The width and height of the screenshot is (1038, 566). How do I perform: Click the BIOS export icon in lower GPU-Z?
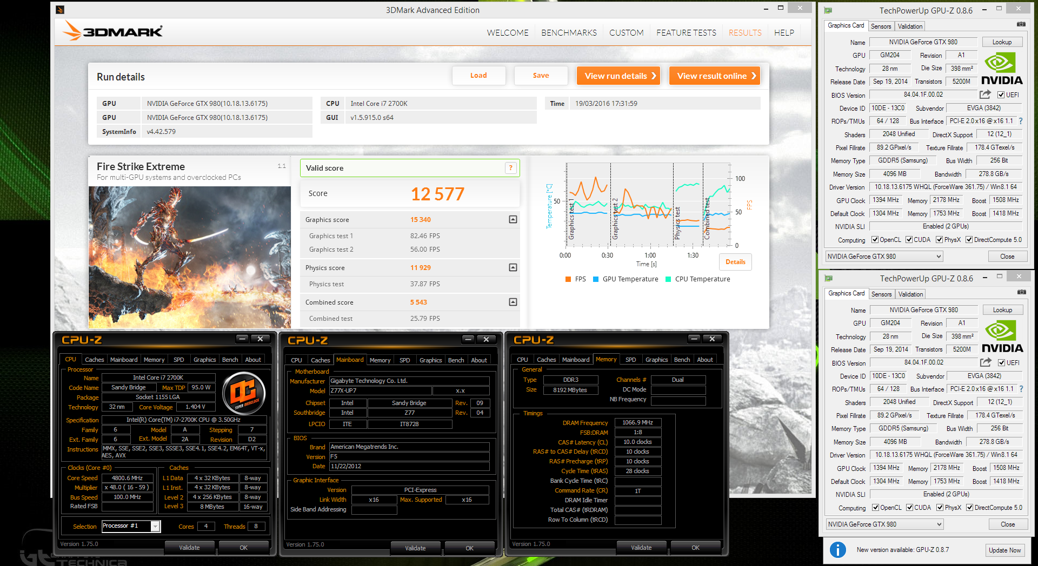tap(986, 362)
